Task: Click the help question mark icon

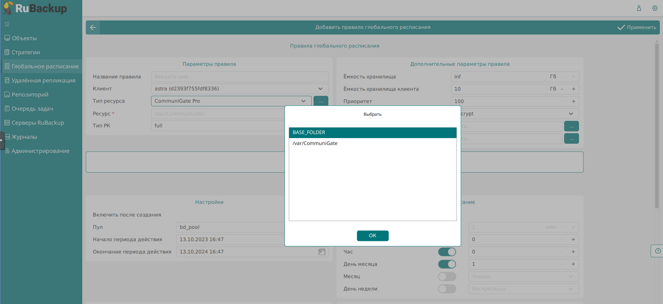Action: coord(657,251)
